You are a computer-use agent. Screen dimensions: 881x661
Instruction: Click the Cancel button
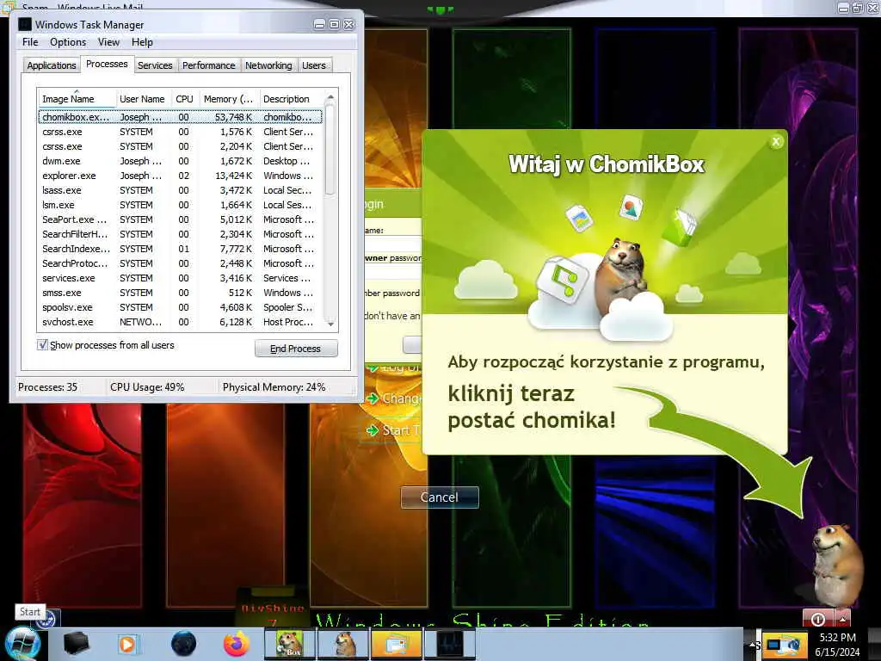[440, 497]
